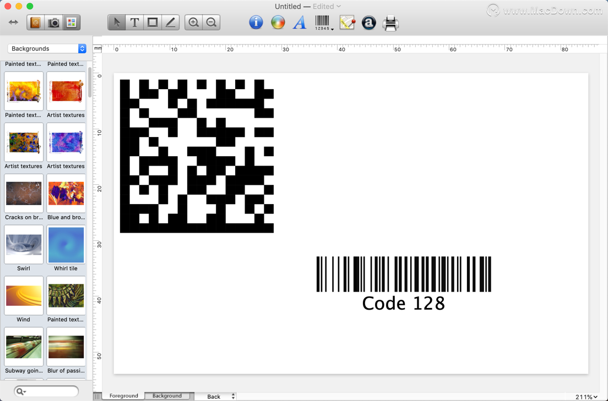The height and width of the screenshot is (401, 608).
Task: Select the Line drawing tool
Action: point(170,23)
